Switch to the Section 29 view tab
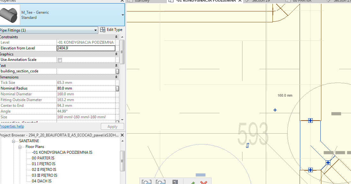351x184 pixels. [261, 1]
